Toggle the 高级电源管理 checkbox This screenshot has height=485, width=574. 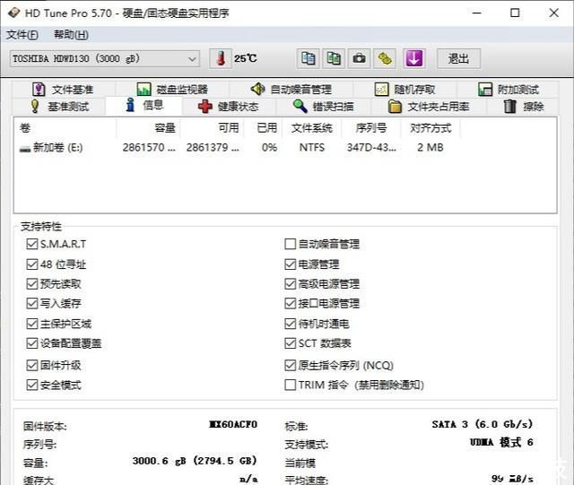pos(291,284)
